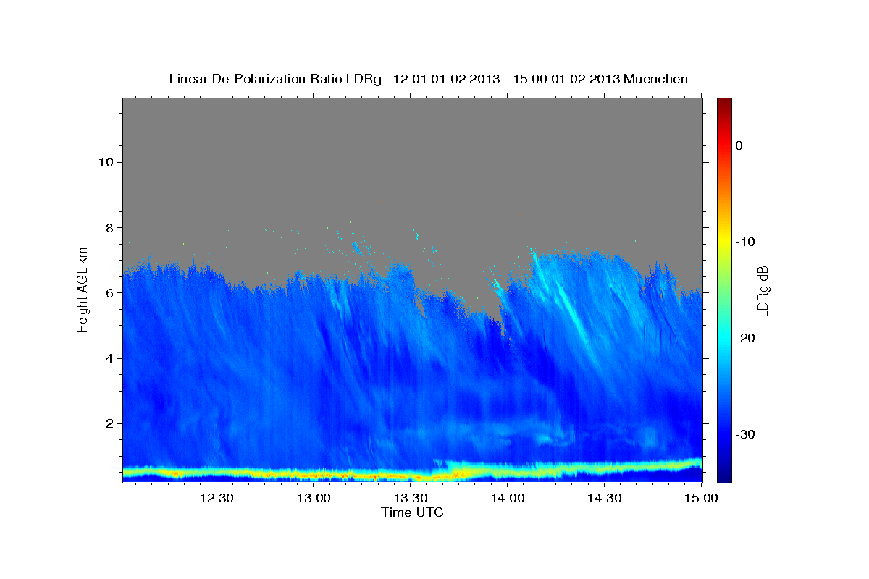This screenshot has height=579, width=869.
Task: Click the '13:00' time tick label
Action: [314, 498]
